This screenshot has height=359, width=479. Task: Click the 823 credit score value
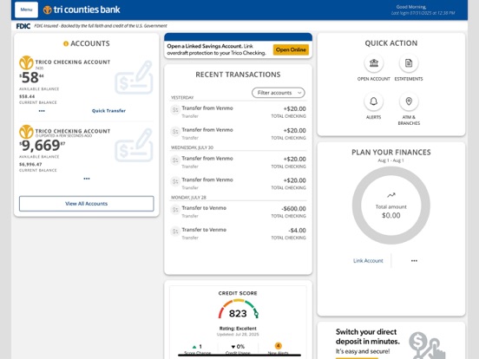[x=238, y=314]
